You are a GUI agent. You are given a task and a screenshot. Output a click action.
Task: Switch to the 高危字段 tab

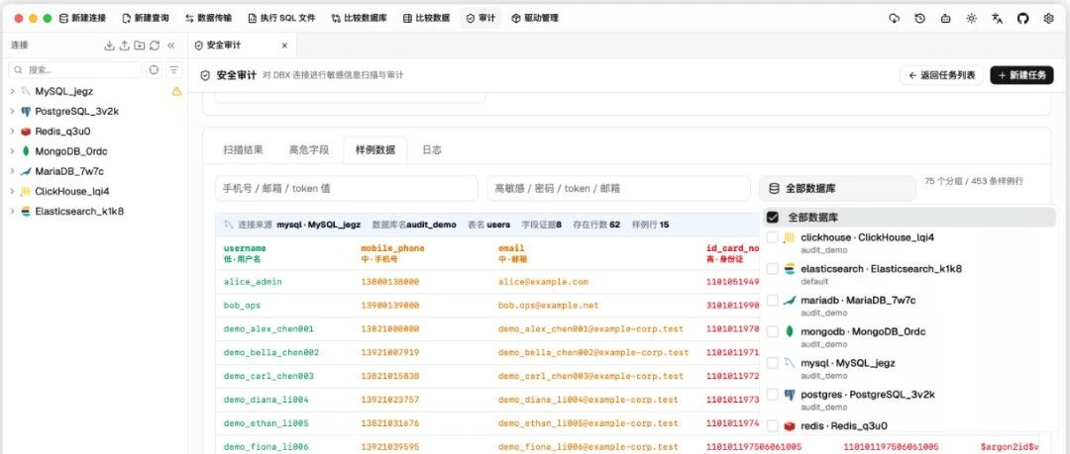308,150
